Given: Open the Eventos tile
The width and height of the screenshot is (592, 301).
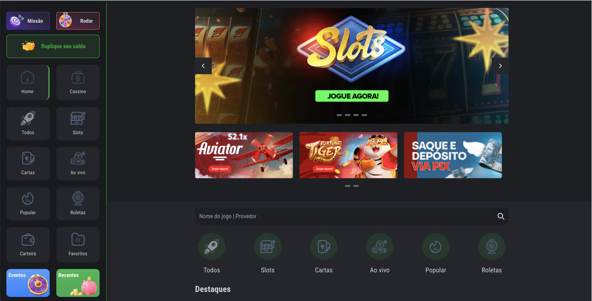Looking at the screenshot, I should 28,283.
